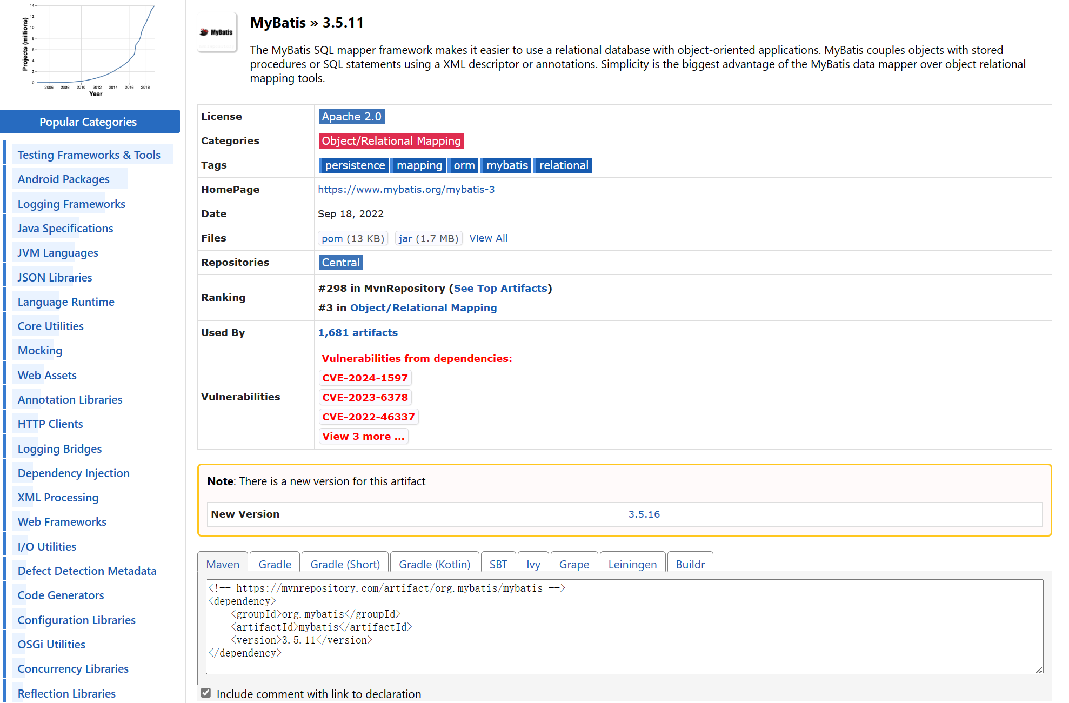Open Configuration Libraries category
This screenshot has height=703, width=1069.
(76, 620)
